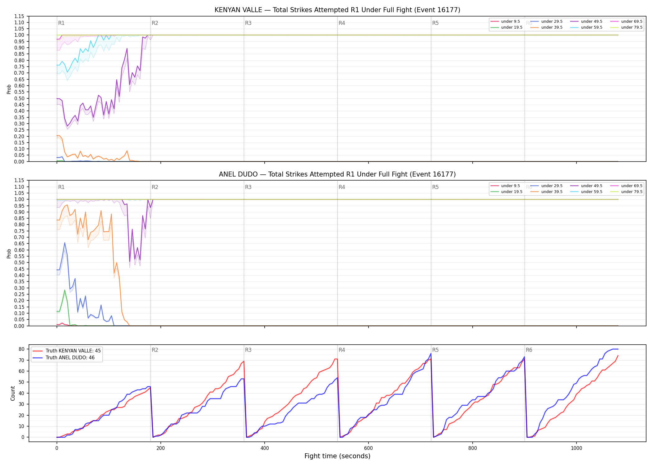The width and height of the screenshot is (653, 467).
Task: Click the x-axis tick label 600
Action: (x=368, y=448)
